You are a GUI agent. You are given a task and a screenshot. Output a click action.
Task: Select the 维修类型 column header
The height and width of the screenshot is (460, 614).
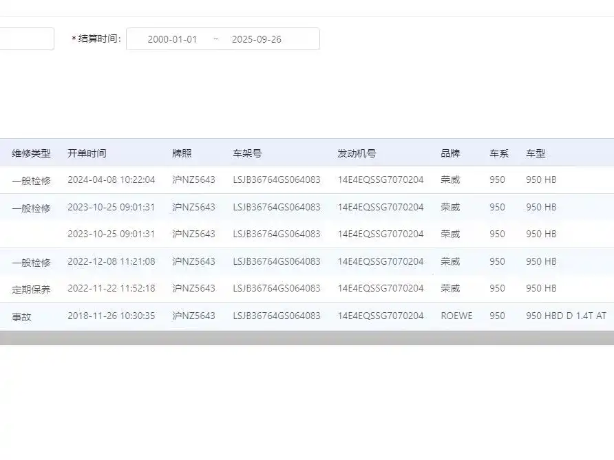click(x=31, y=153)
